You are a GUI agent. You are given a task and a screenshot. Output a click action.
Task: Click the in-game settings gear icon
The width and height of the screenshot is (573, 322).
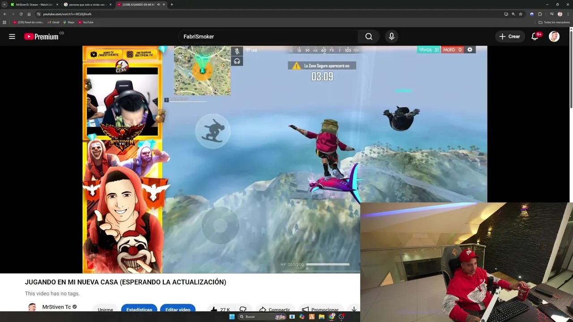coord(470,50)
